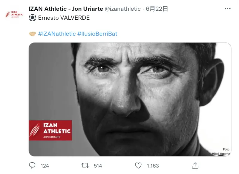Open the tweet via the 6月22日 date

tap(157, 9)
